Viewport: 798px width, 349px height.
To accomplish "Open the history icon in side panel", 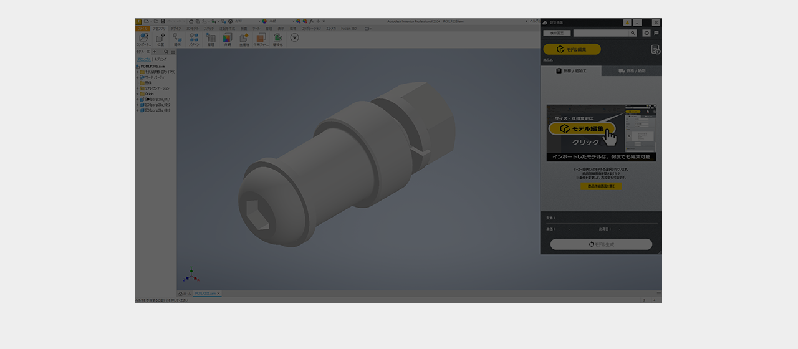I will [647, 33].
